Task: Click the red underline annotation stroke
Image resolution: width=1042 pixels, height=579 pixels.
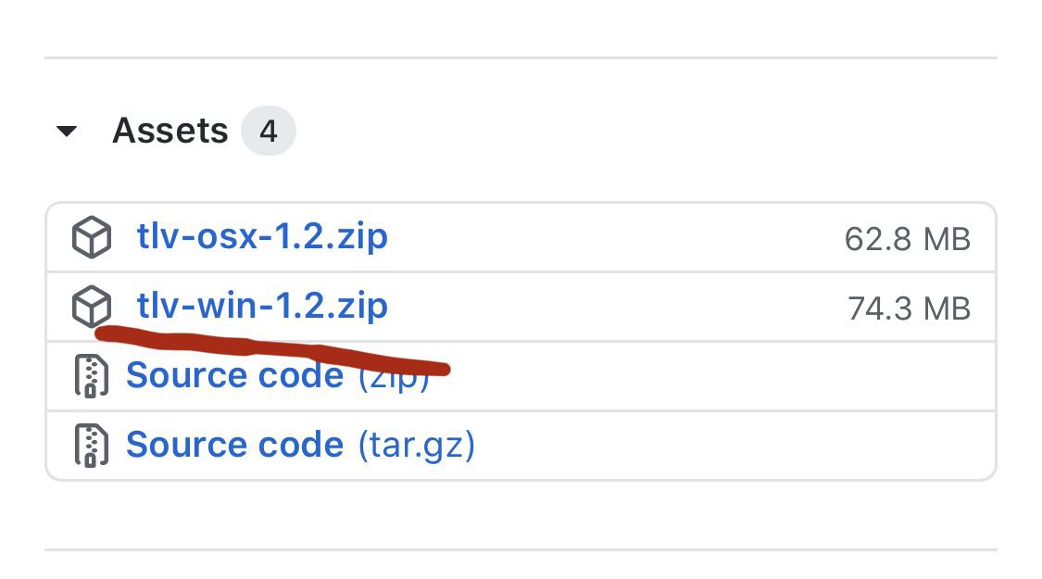Action: coord(278,348)
